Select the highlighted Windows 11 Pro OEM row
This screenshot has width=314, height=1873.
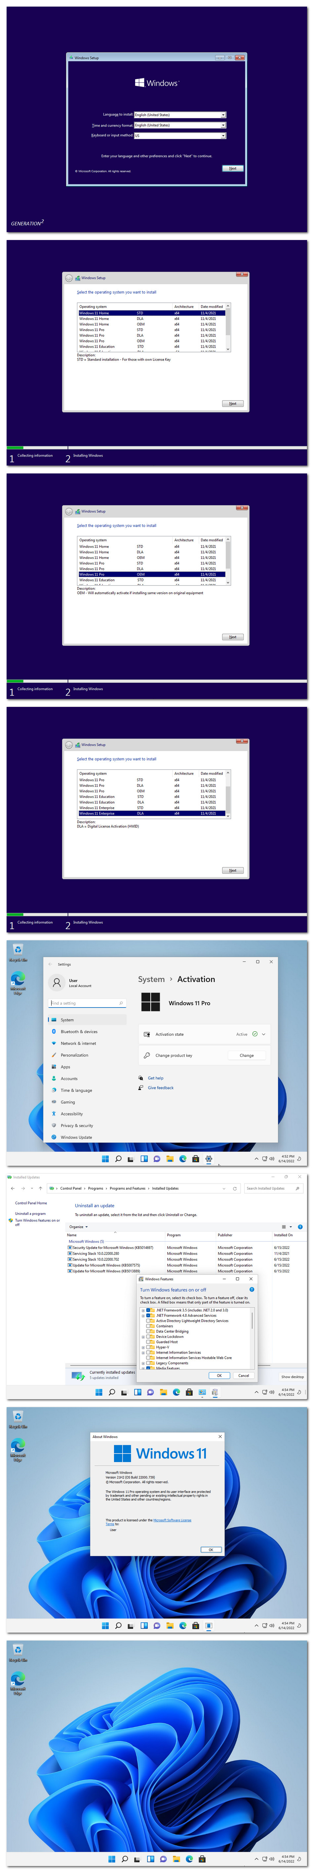152,574
